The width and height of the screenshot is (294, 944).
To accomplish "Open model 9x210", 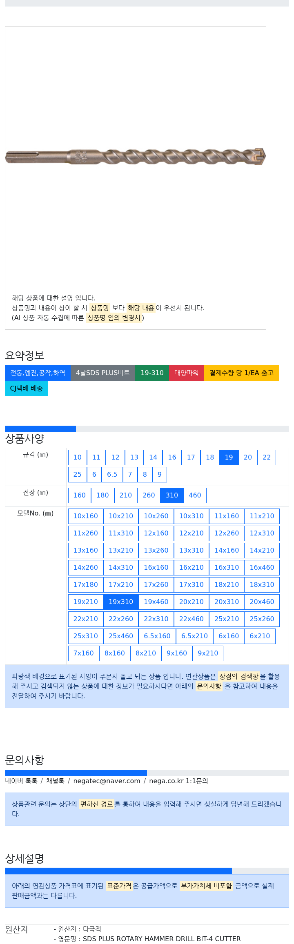I will coord(208,653).
